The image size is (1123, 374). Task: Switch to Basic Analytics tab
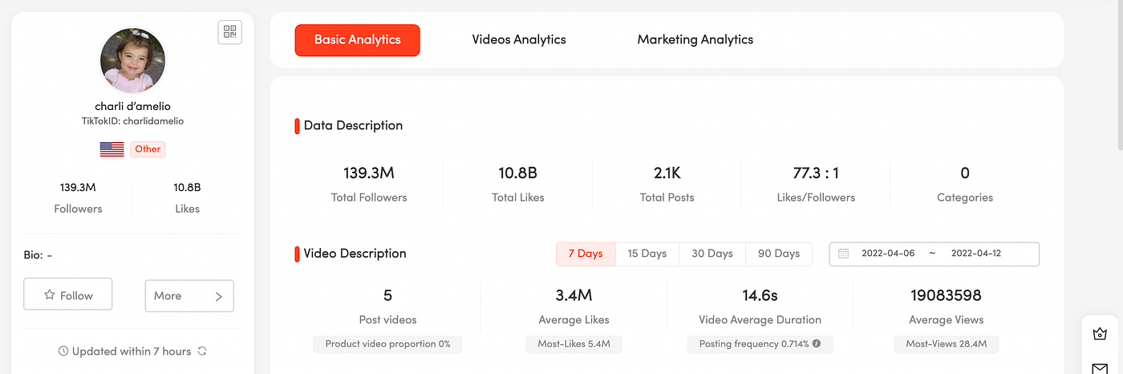(x=357, y=39)
